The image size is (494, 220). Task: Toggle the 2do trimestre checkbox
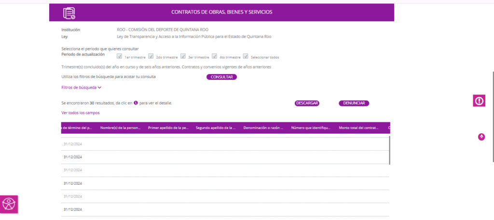(x=151, y=56)
